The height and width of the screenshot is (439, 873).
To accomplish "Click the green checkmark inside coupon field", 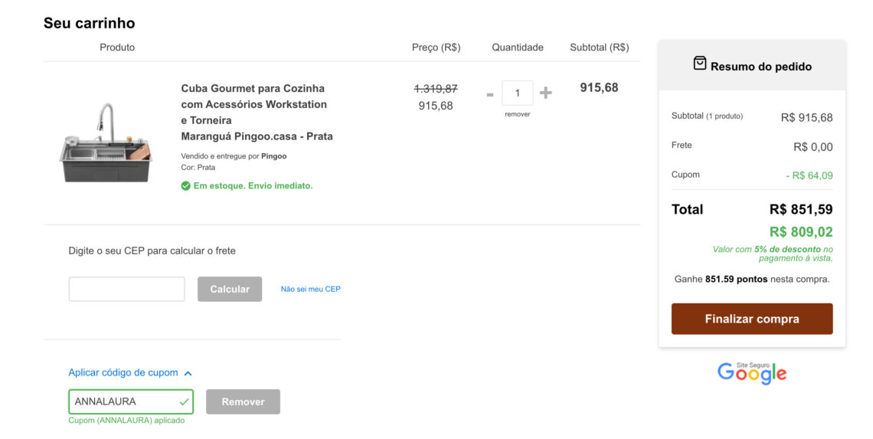I will coord(184,401).
